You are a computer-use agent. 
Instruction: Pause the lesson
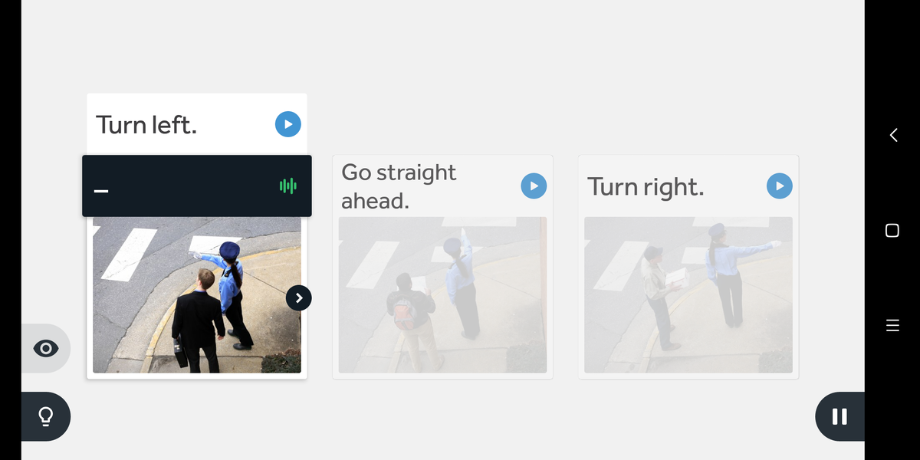839,416
